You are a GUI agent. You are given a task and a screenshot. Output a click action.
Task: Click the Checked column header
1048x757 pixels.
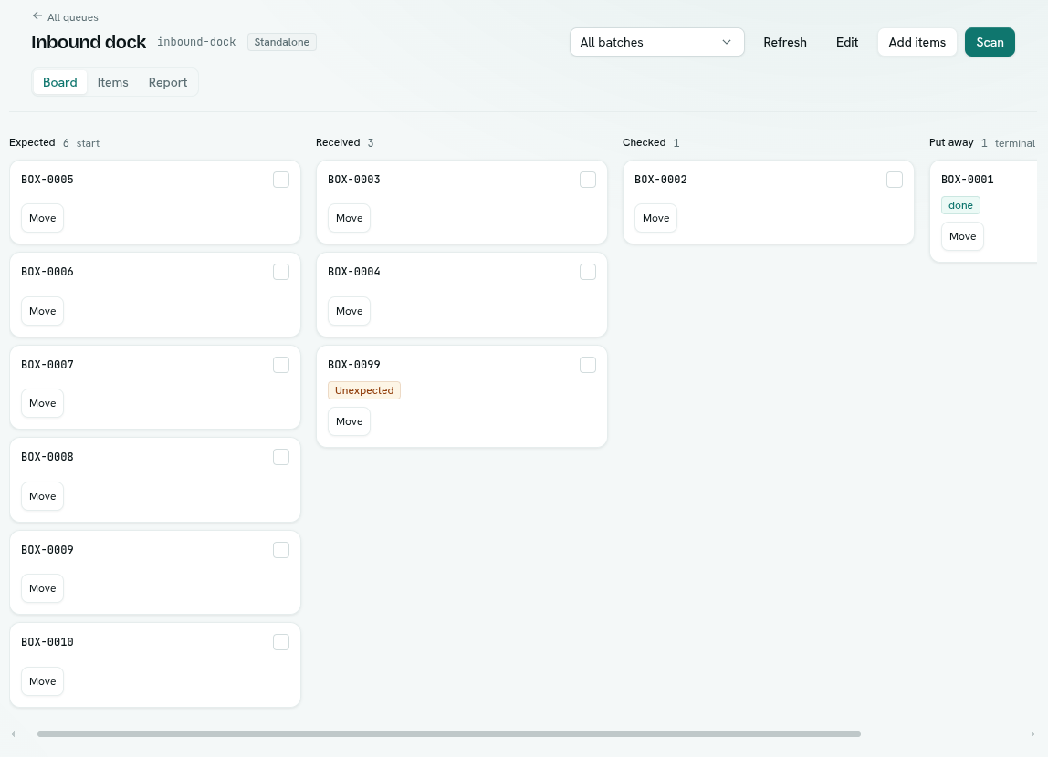coord(644,142)
